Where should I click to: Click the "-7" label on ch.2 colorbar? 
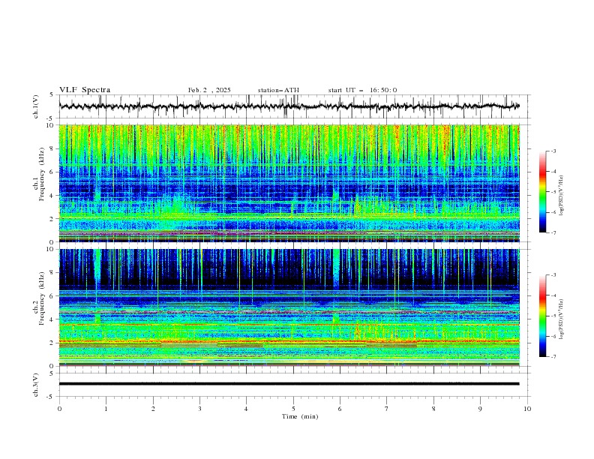[x=553, y=356]
